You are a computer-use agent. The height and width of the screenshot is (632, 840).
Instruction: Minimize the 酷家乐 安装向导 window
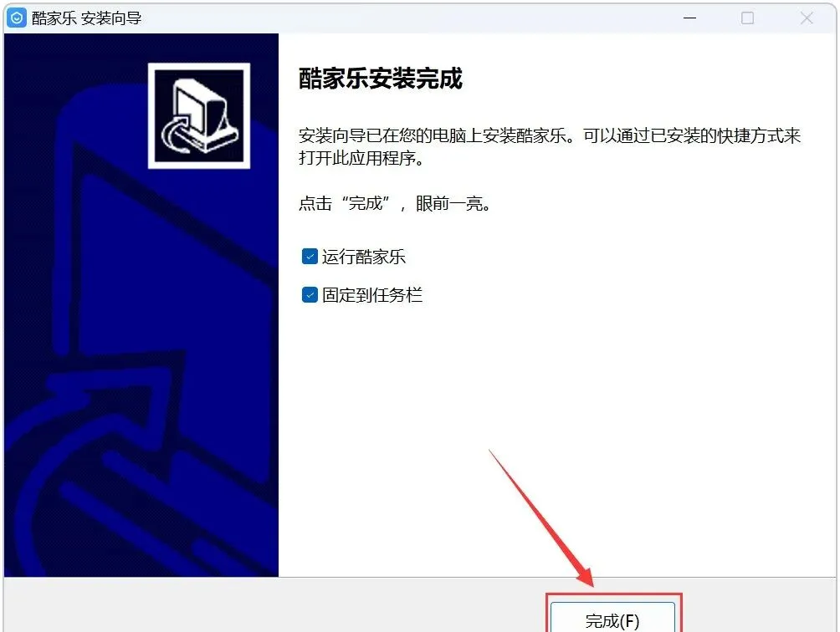coord(690,18)
